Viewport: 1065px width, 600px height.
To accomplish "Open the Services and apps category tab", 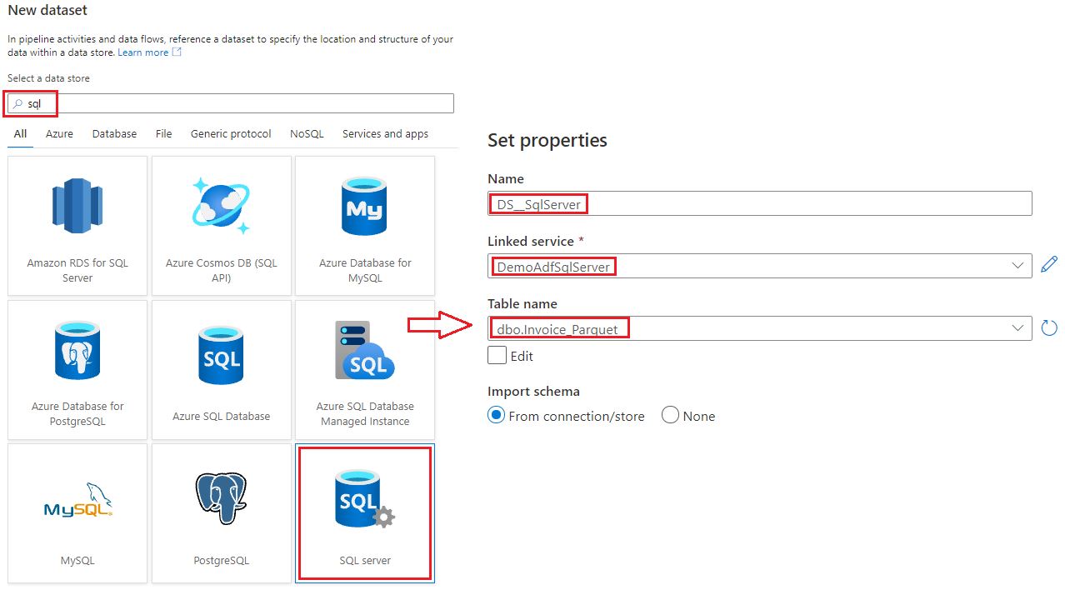I will coord(385,133).
